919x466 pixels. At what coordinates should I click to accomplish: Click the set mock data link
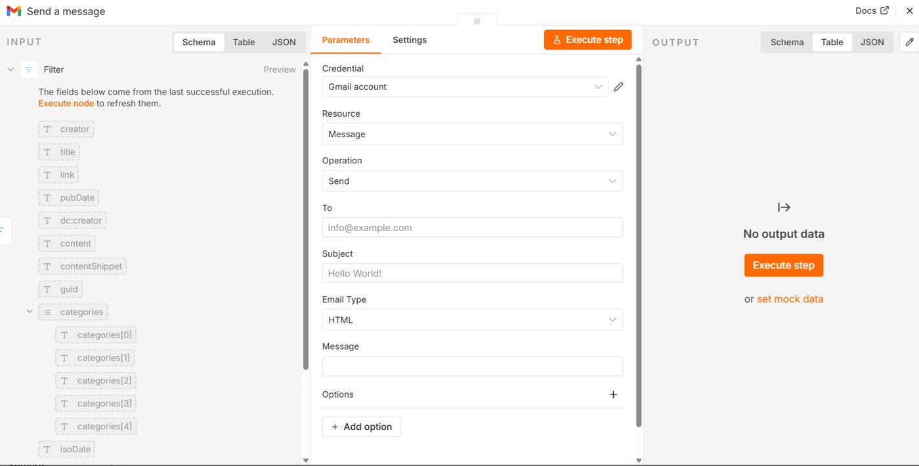[790, 299]
